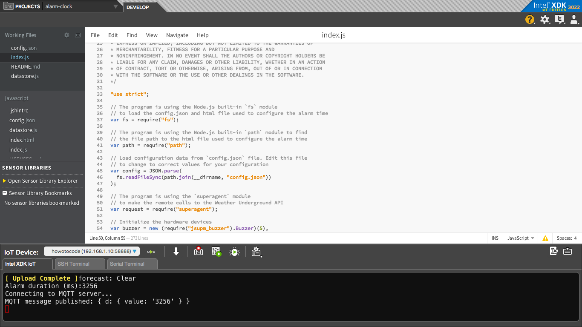Click the index.js title above the editor
This screenshot has height=327, width=582.
334,35
